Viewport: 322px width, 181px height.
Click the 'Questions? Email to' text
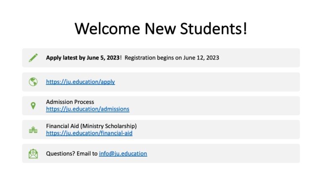click(x=72, y=154)
